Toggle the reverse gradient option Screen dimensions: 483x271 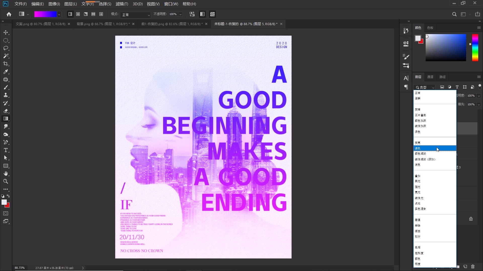[x=192, y=14]
